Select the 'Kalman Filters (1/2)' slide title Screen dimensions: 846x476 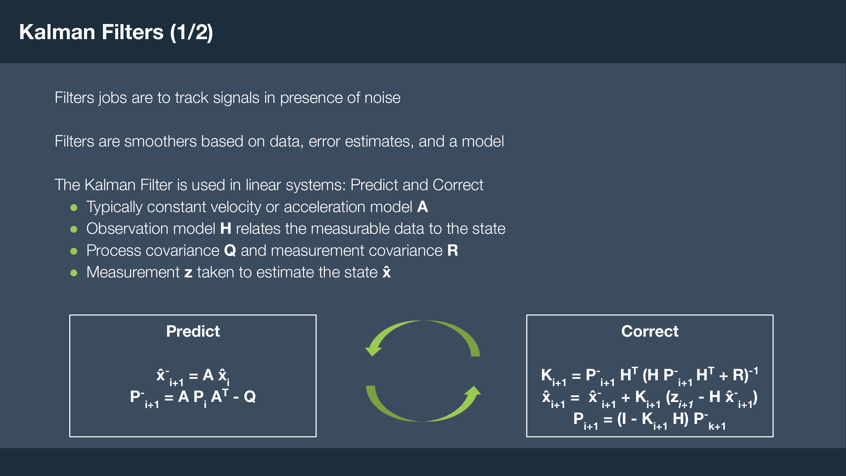116,32
